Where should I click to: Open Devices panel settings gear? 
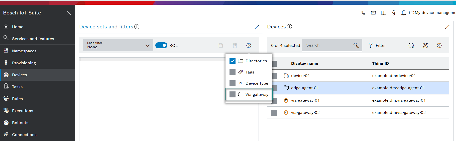click(x=439, y=45)
